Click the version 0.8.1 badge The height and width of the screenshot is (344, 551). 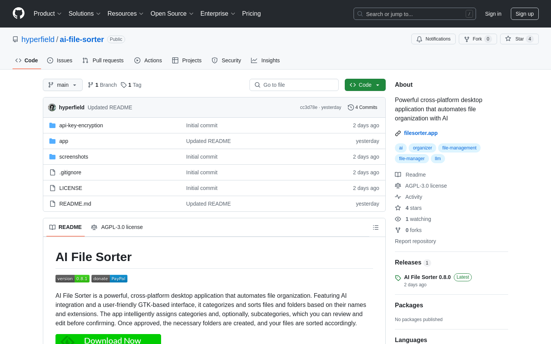(x=72, y=279)
